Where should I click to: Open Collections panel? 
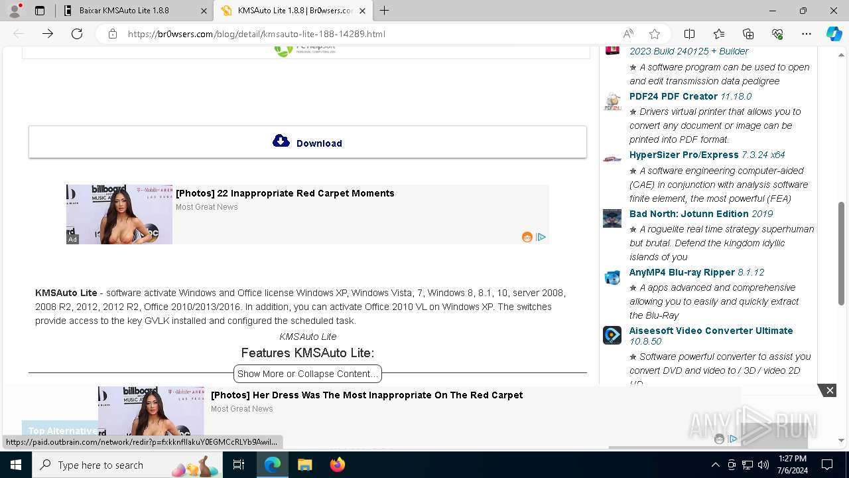(x=748, y=34)
